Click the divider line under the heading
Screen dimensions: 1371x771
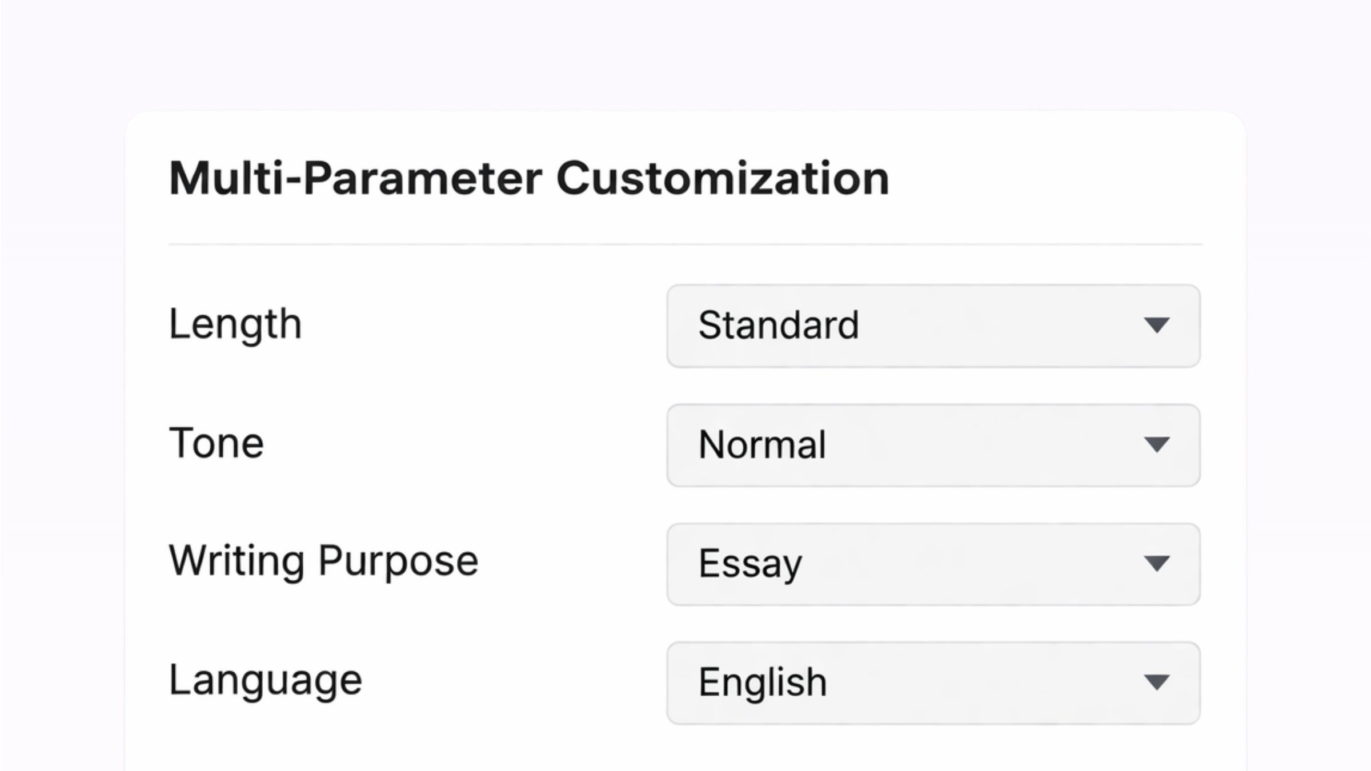[x=685, y=244]
